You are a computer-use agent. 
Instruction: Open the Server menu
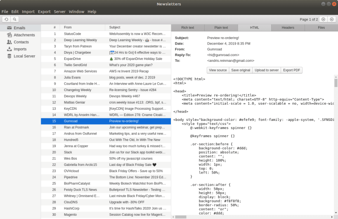59,12
